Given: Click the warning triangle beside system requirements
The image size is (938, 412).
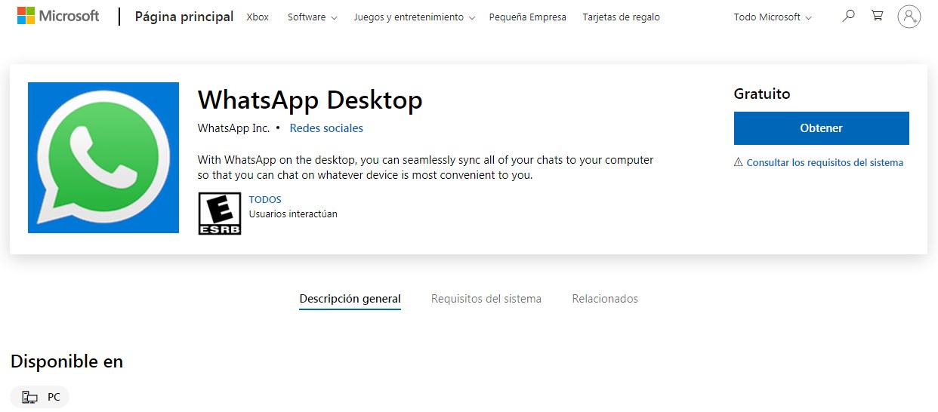Looking at the screenshot, I should 739,162.
